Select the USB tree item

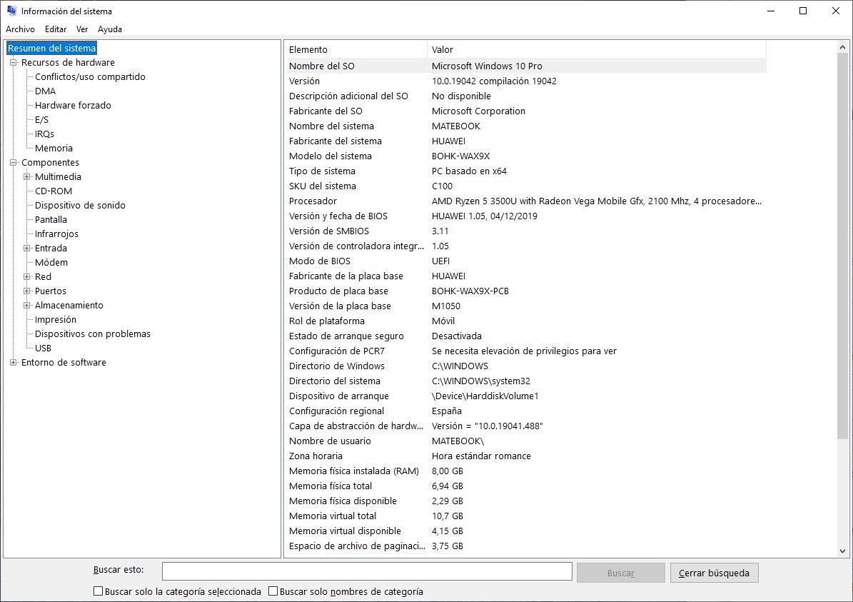click(43, 348)
